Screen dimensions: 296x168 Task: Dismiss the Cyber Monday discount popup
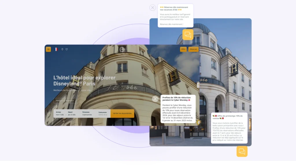pos(155,99)
